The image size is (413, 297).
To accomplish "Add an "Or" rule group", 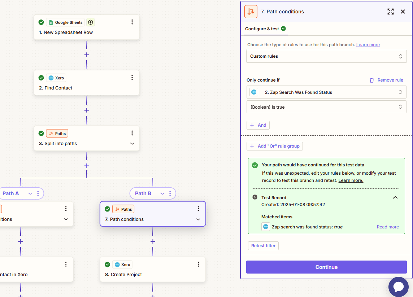I will click(274, 146).
